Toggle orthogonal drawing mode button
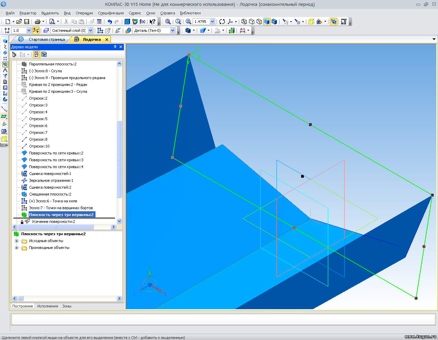Image resolution: width=438 pixels, height=340 pixels. click(x=36, y=30)
